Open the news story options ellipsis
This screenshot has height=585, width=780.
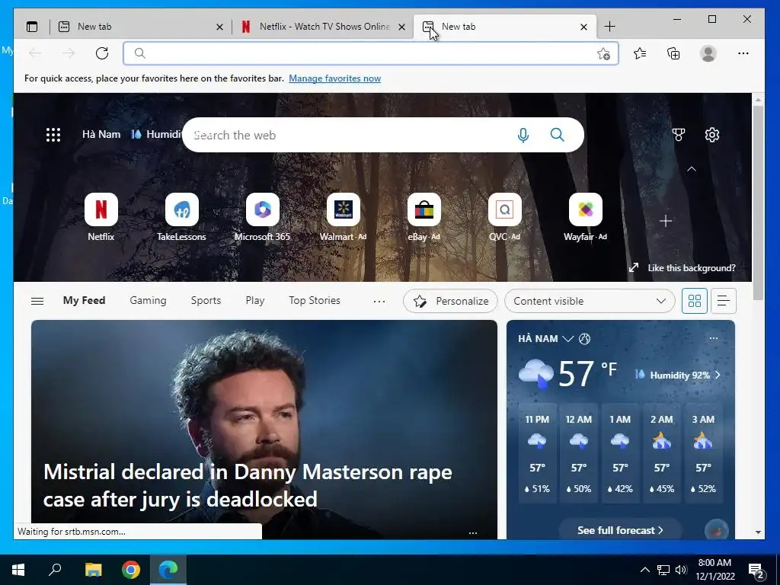pyautogui.click(x=473, y=532)
